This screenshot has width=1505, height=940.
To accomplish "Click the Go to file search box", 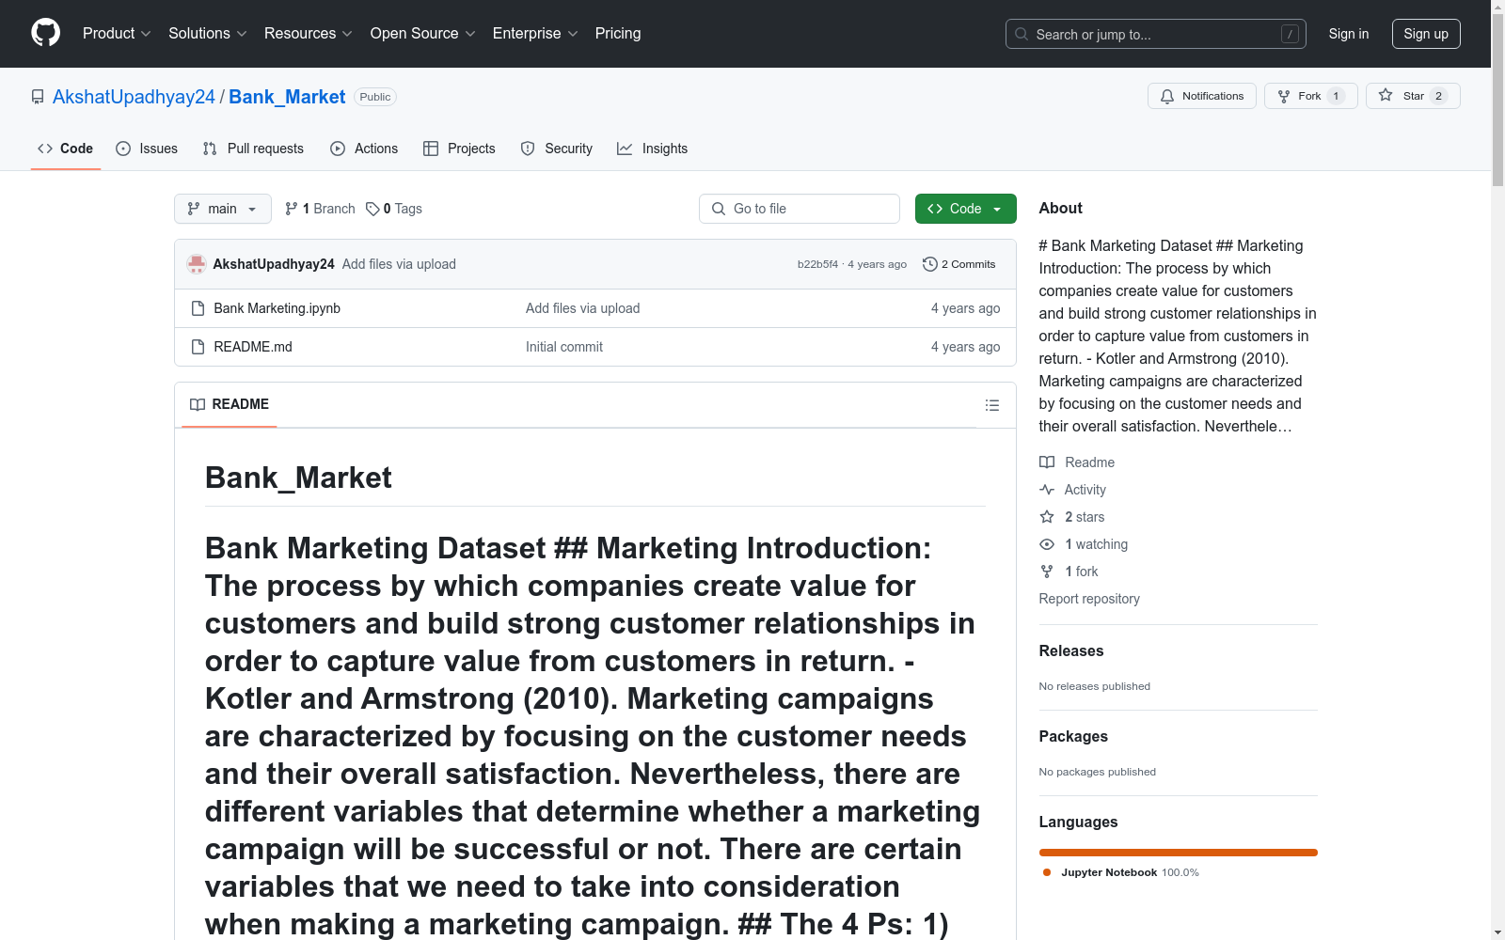I will (x=800, y=209).
